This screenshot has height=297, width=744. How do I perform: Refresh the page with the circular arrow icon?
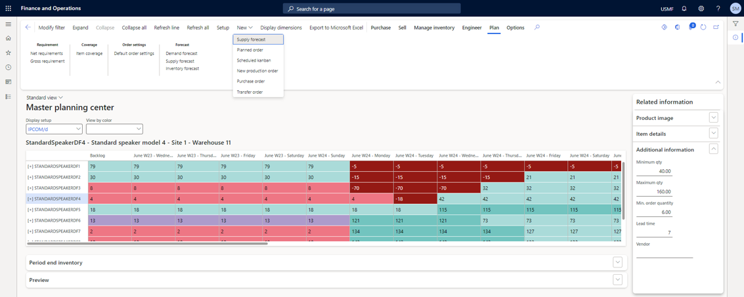(x=703, y=28)
